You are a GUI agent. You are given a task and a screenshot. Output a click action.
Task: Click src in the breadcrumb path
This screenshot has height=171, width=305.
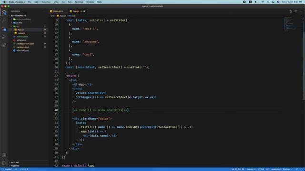pyautogui.click(x=52, y=16)
